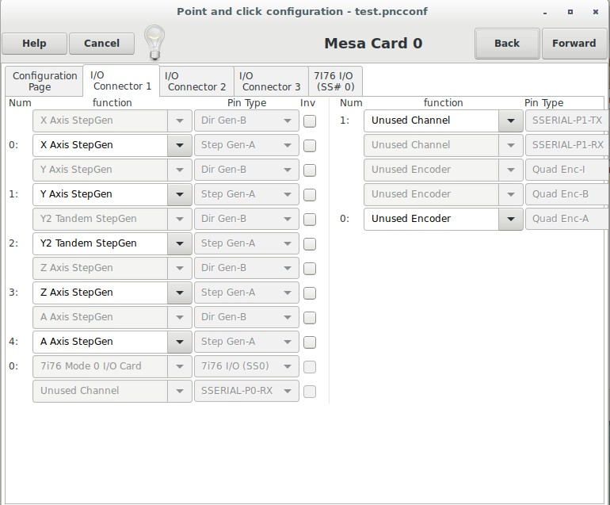The image size is (610, 505).
Task: Open the Help dialog
Action: [x=34, y=44]
